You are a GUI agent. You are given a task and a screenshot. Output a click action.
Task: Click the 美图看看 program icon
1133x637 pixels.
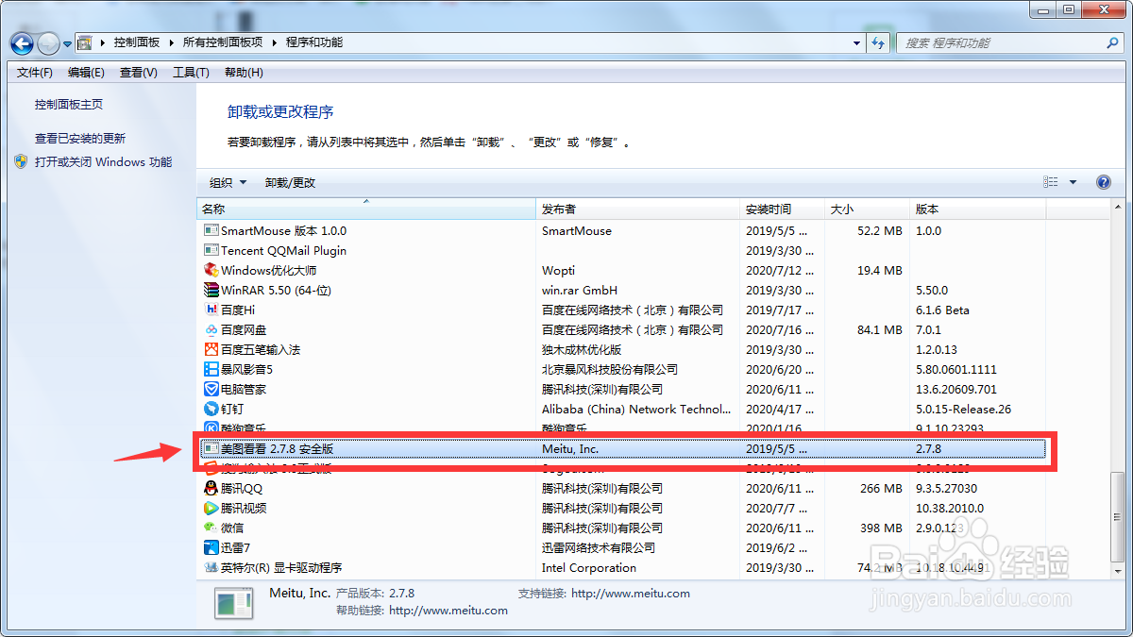pos(211,449)
